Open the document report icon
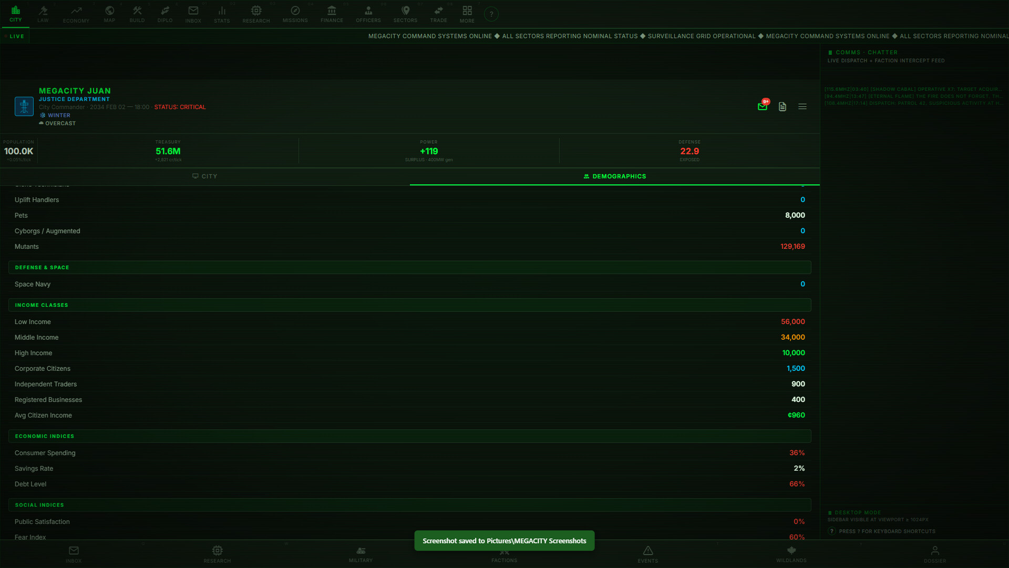Screen dimensions: 1009x568 point(783,106)
